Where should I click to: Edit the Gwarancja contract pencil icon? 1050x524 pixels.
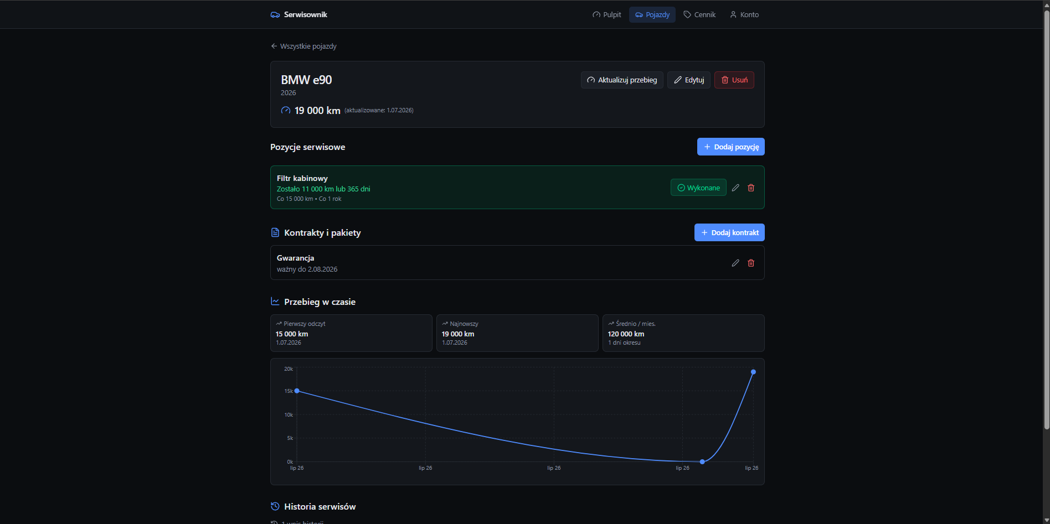click(735, 263)
